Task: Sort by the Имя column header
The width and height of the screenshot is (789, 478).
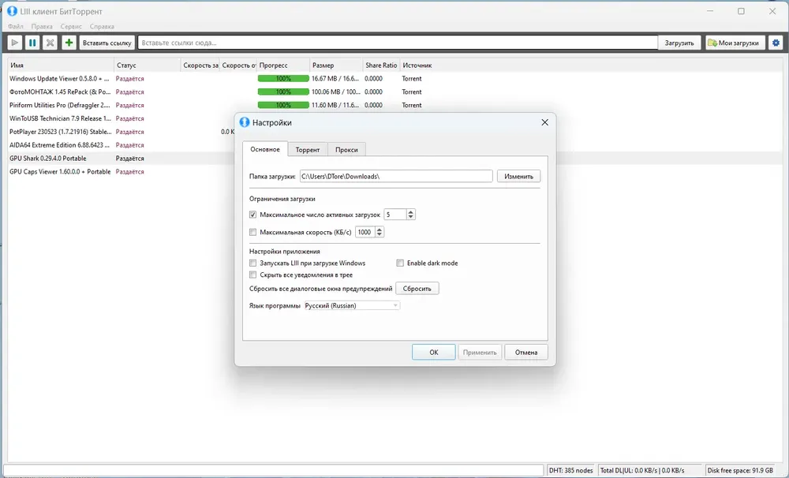Action: tap(61, 65)
